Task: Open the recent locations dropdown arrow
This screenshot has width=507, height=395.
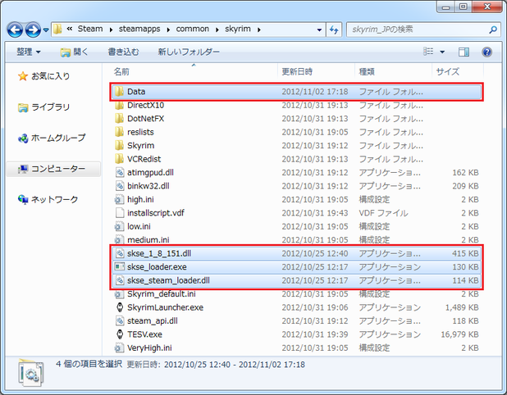Action: 46,30
